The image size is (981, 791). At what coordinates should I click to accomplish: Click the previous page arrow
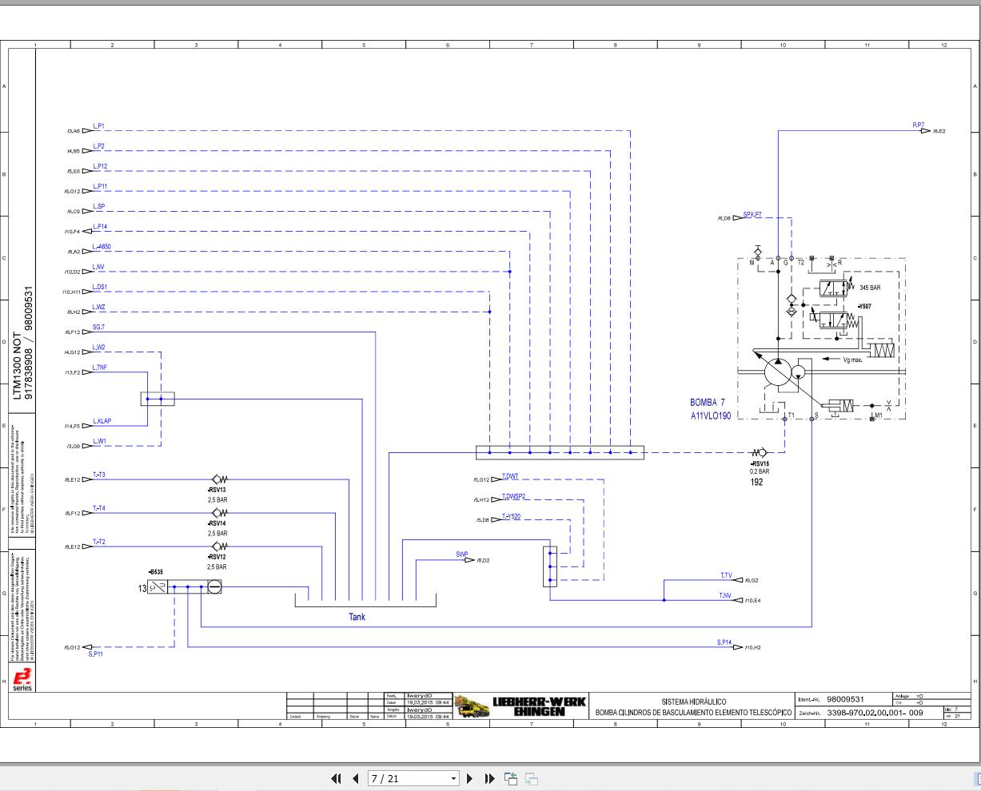point(355,778)
